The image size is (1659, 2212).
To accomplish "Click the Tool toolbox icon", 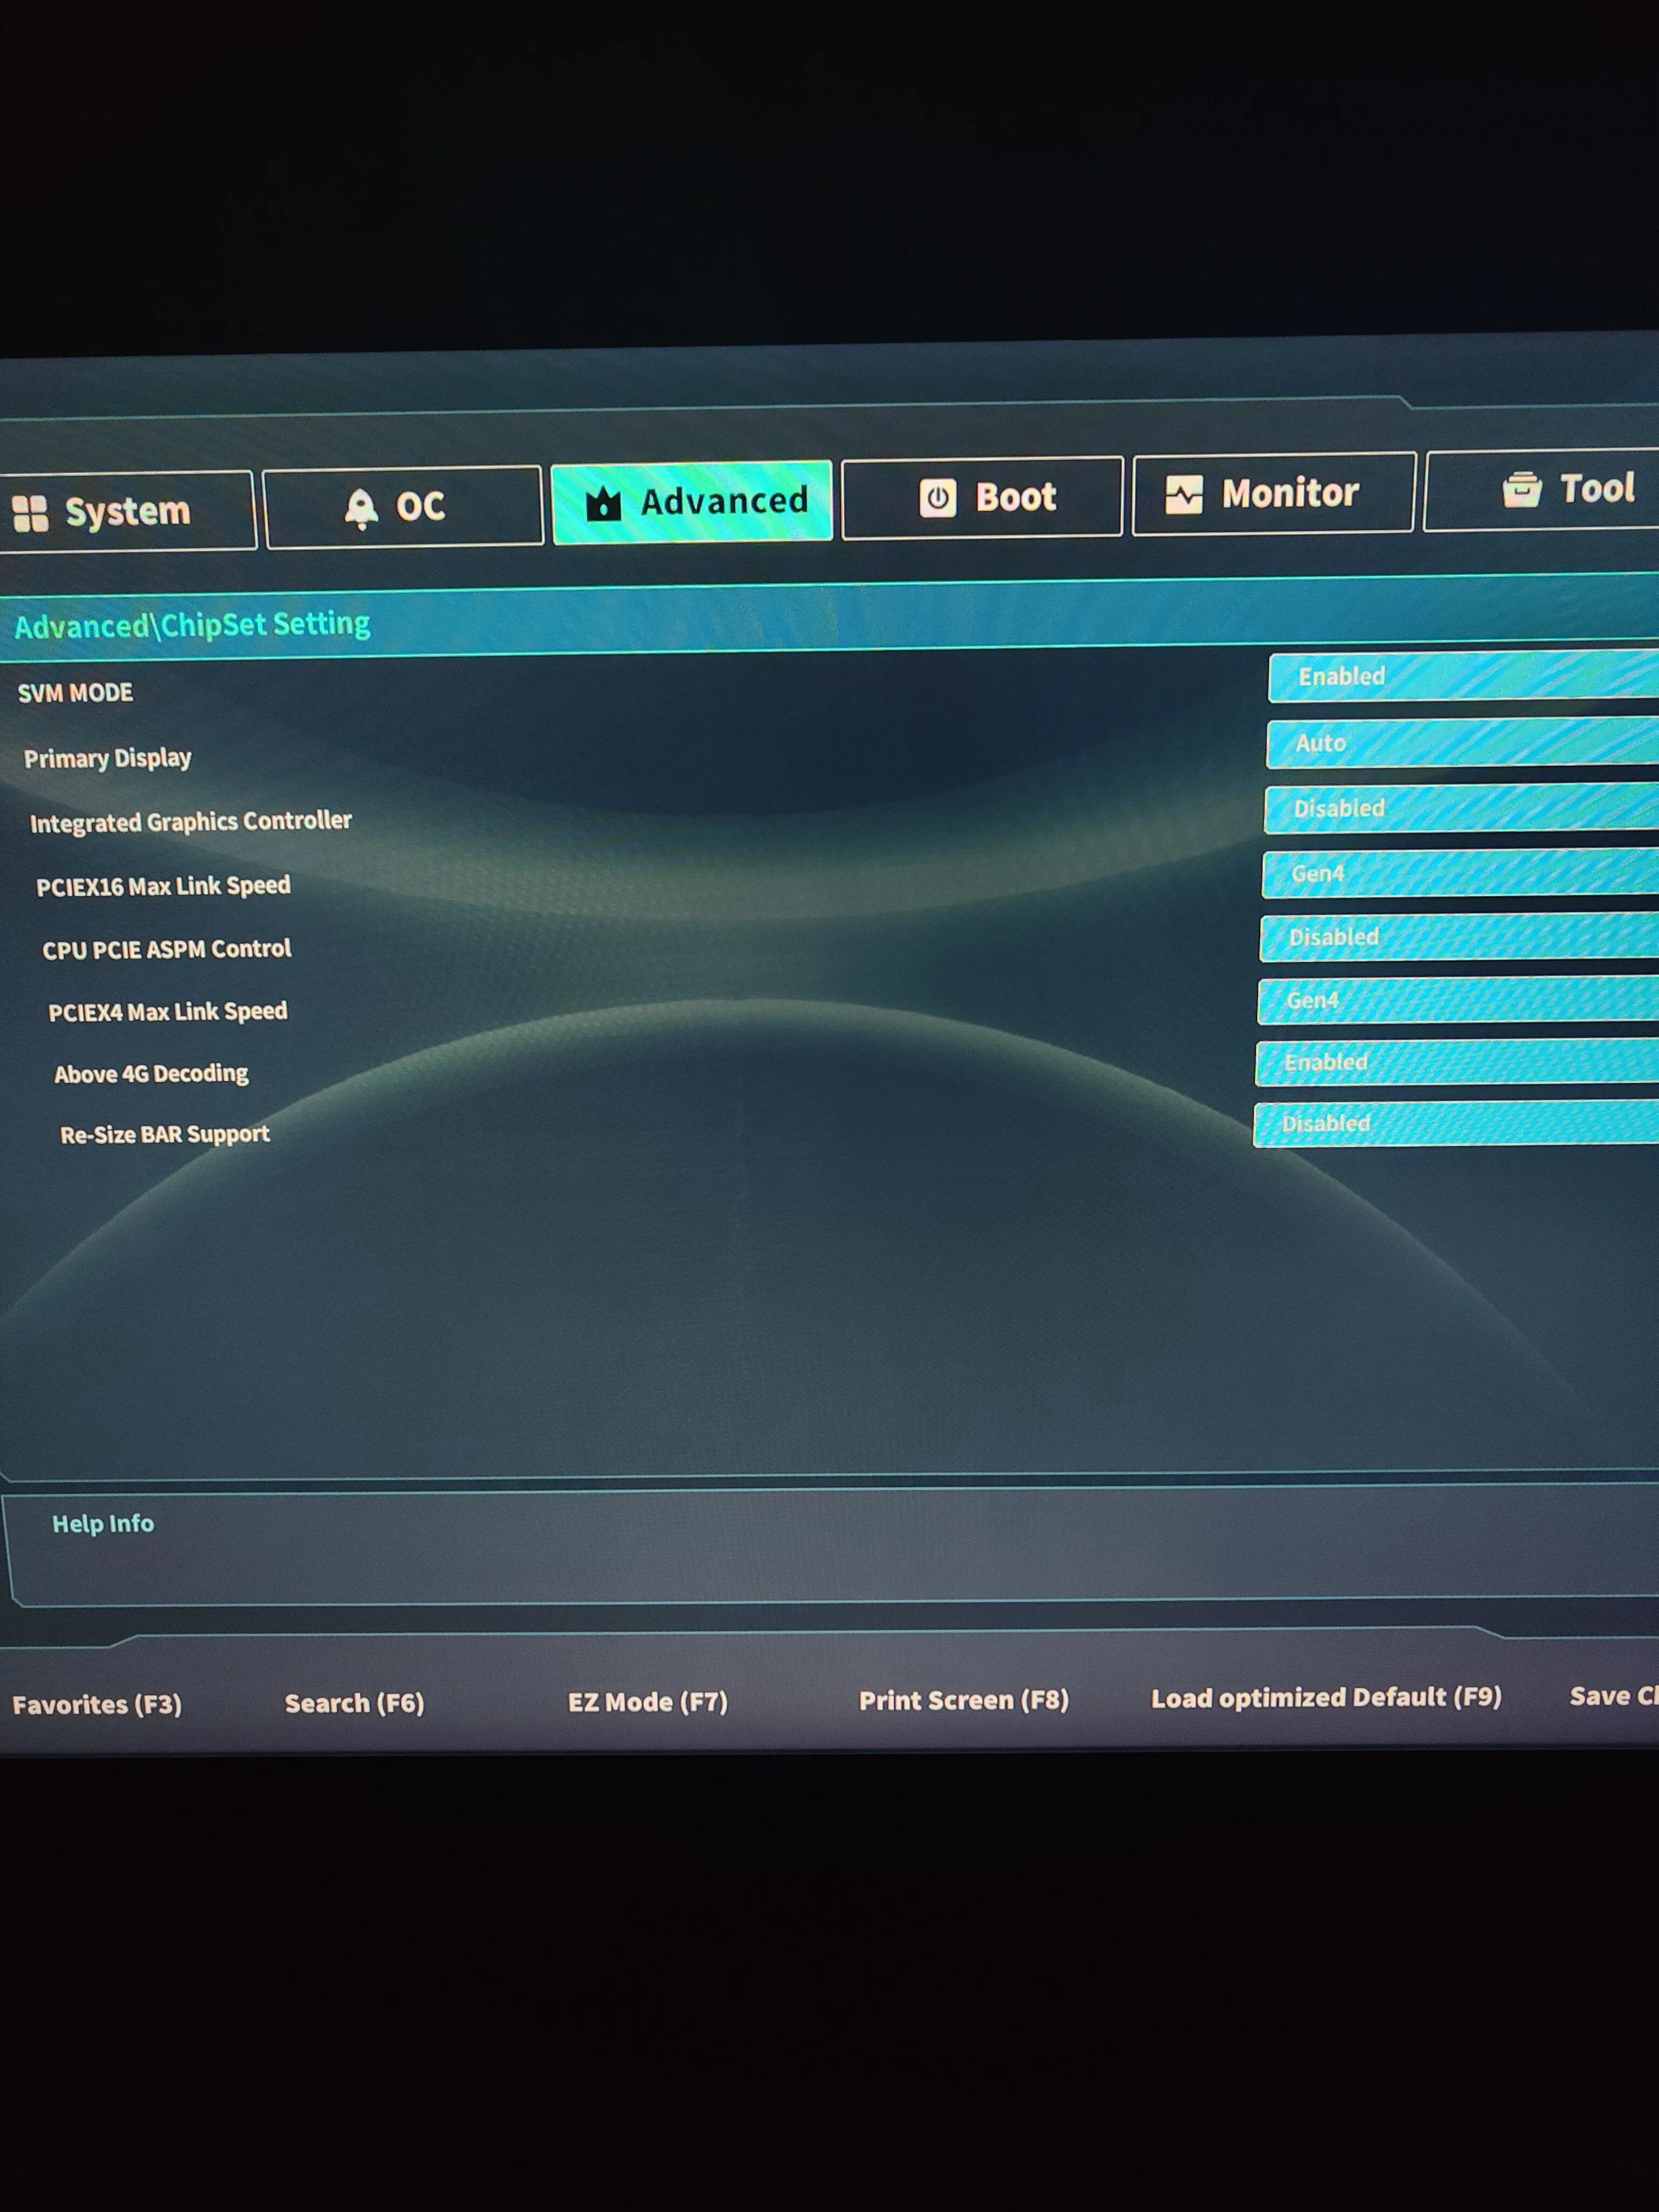I will 1521,490.
